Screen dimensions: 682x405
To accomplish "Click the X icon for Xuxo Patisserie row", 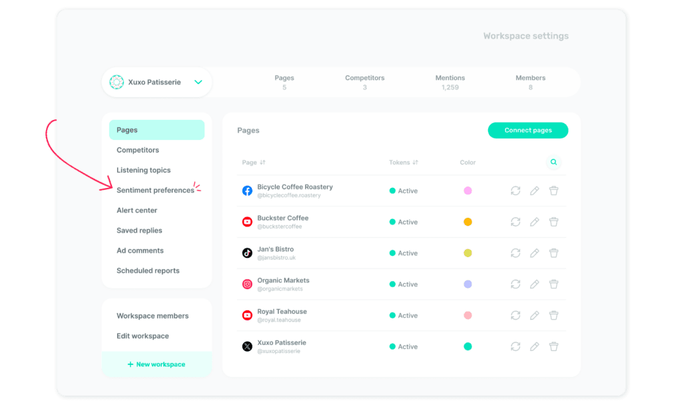I will (x=247, y=346).
